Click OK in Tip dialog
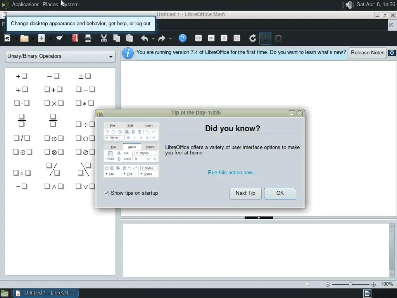Image resolution: width=397 pixels, height=298 pixels. tap(280, 193)
